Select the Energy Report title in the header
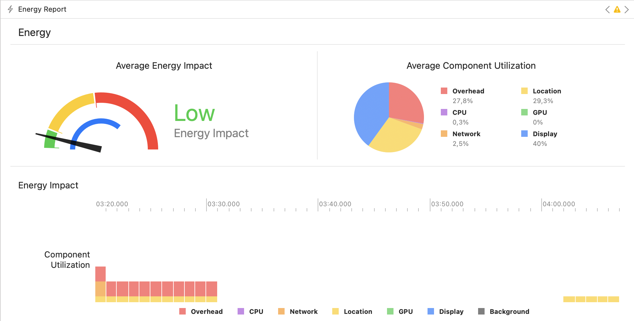The image size is (634, 321). pos(42,9)
